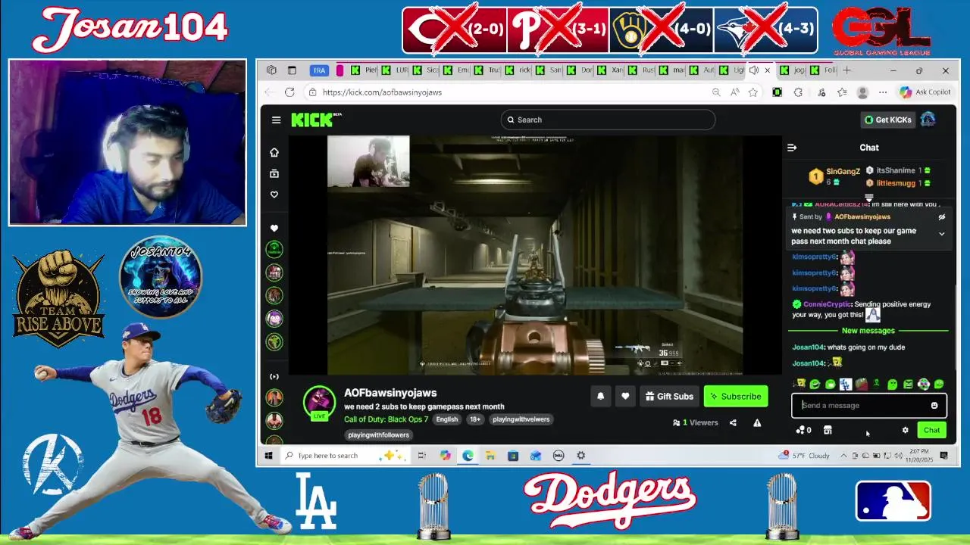
Task: Open a new browser tab
Action: click(x=847, y=70)
